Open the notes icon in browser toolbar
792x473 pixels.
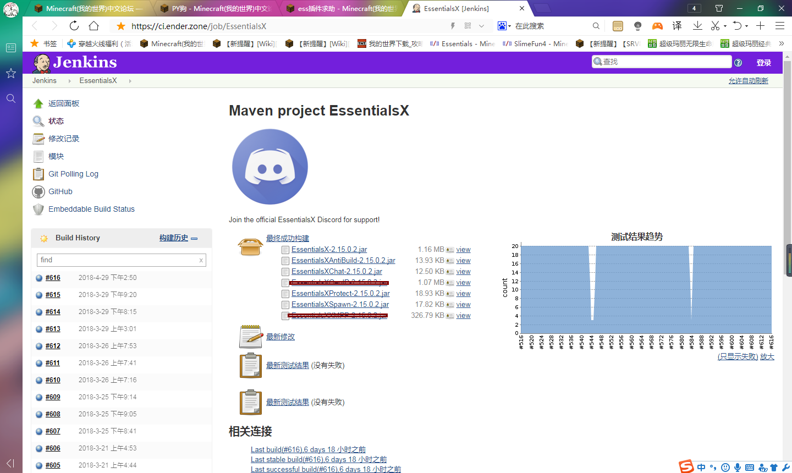click(x=618, y=26)
